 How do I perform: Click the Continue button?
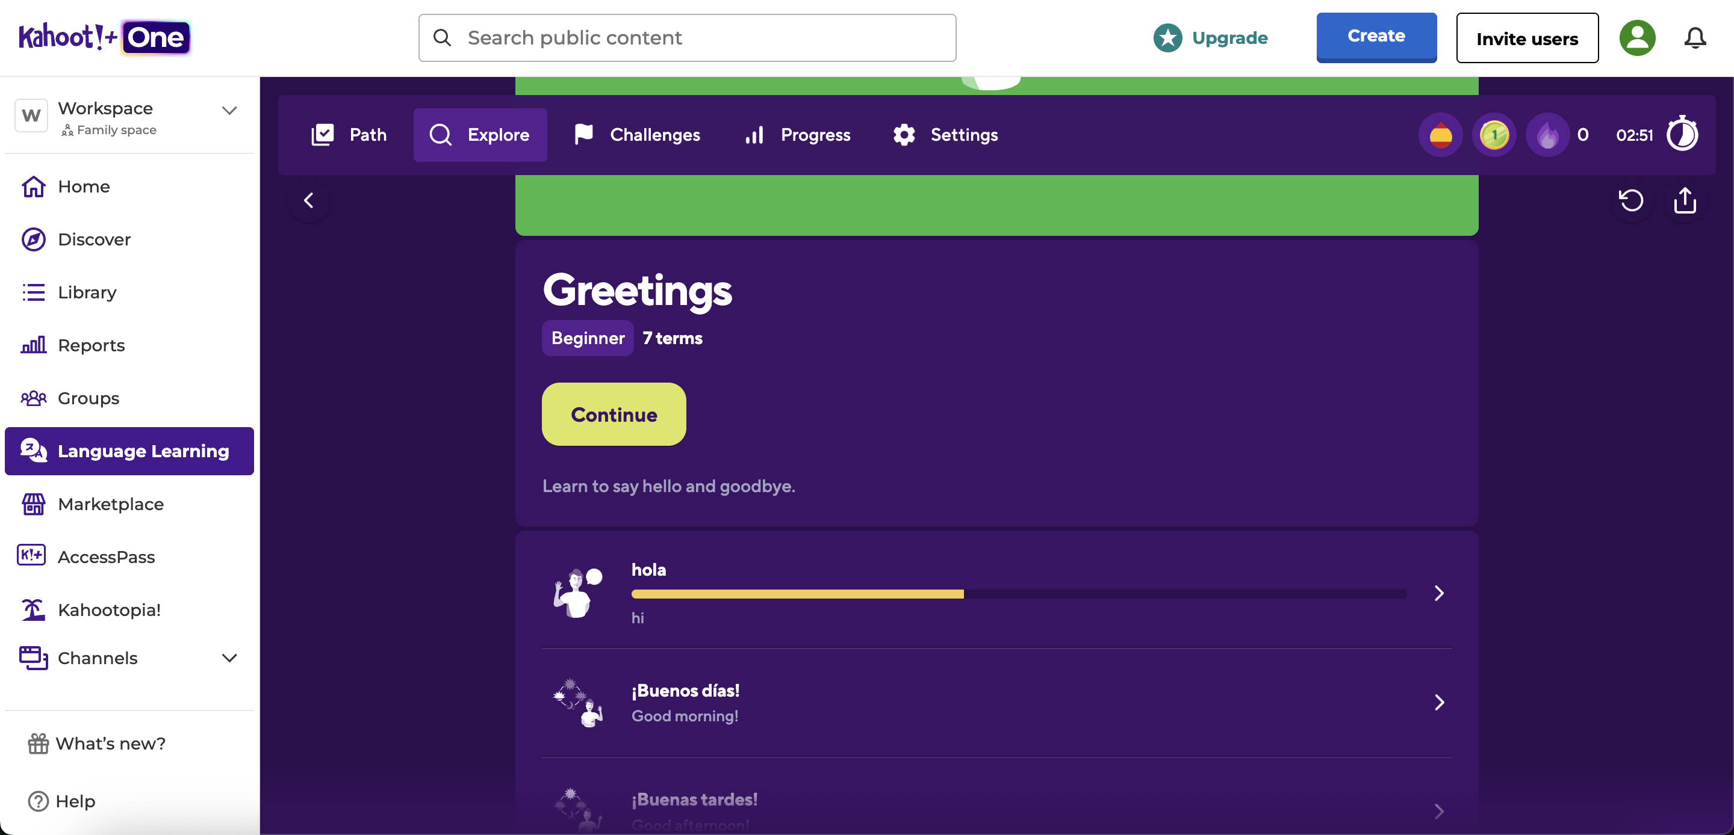pyautogui.click(x=614, y=414)
